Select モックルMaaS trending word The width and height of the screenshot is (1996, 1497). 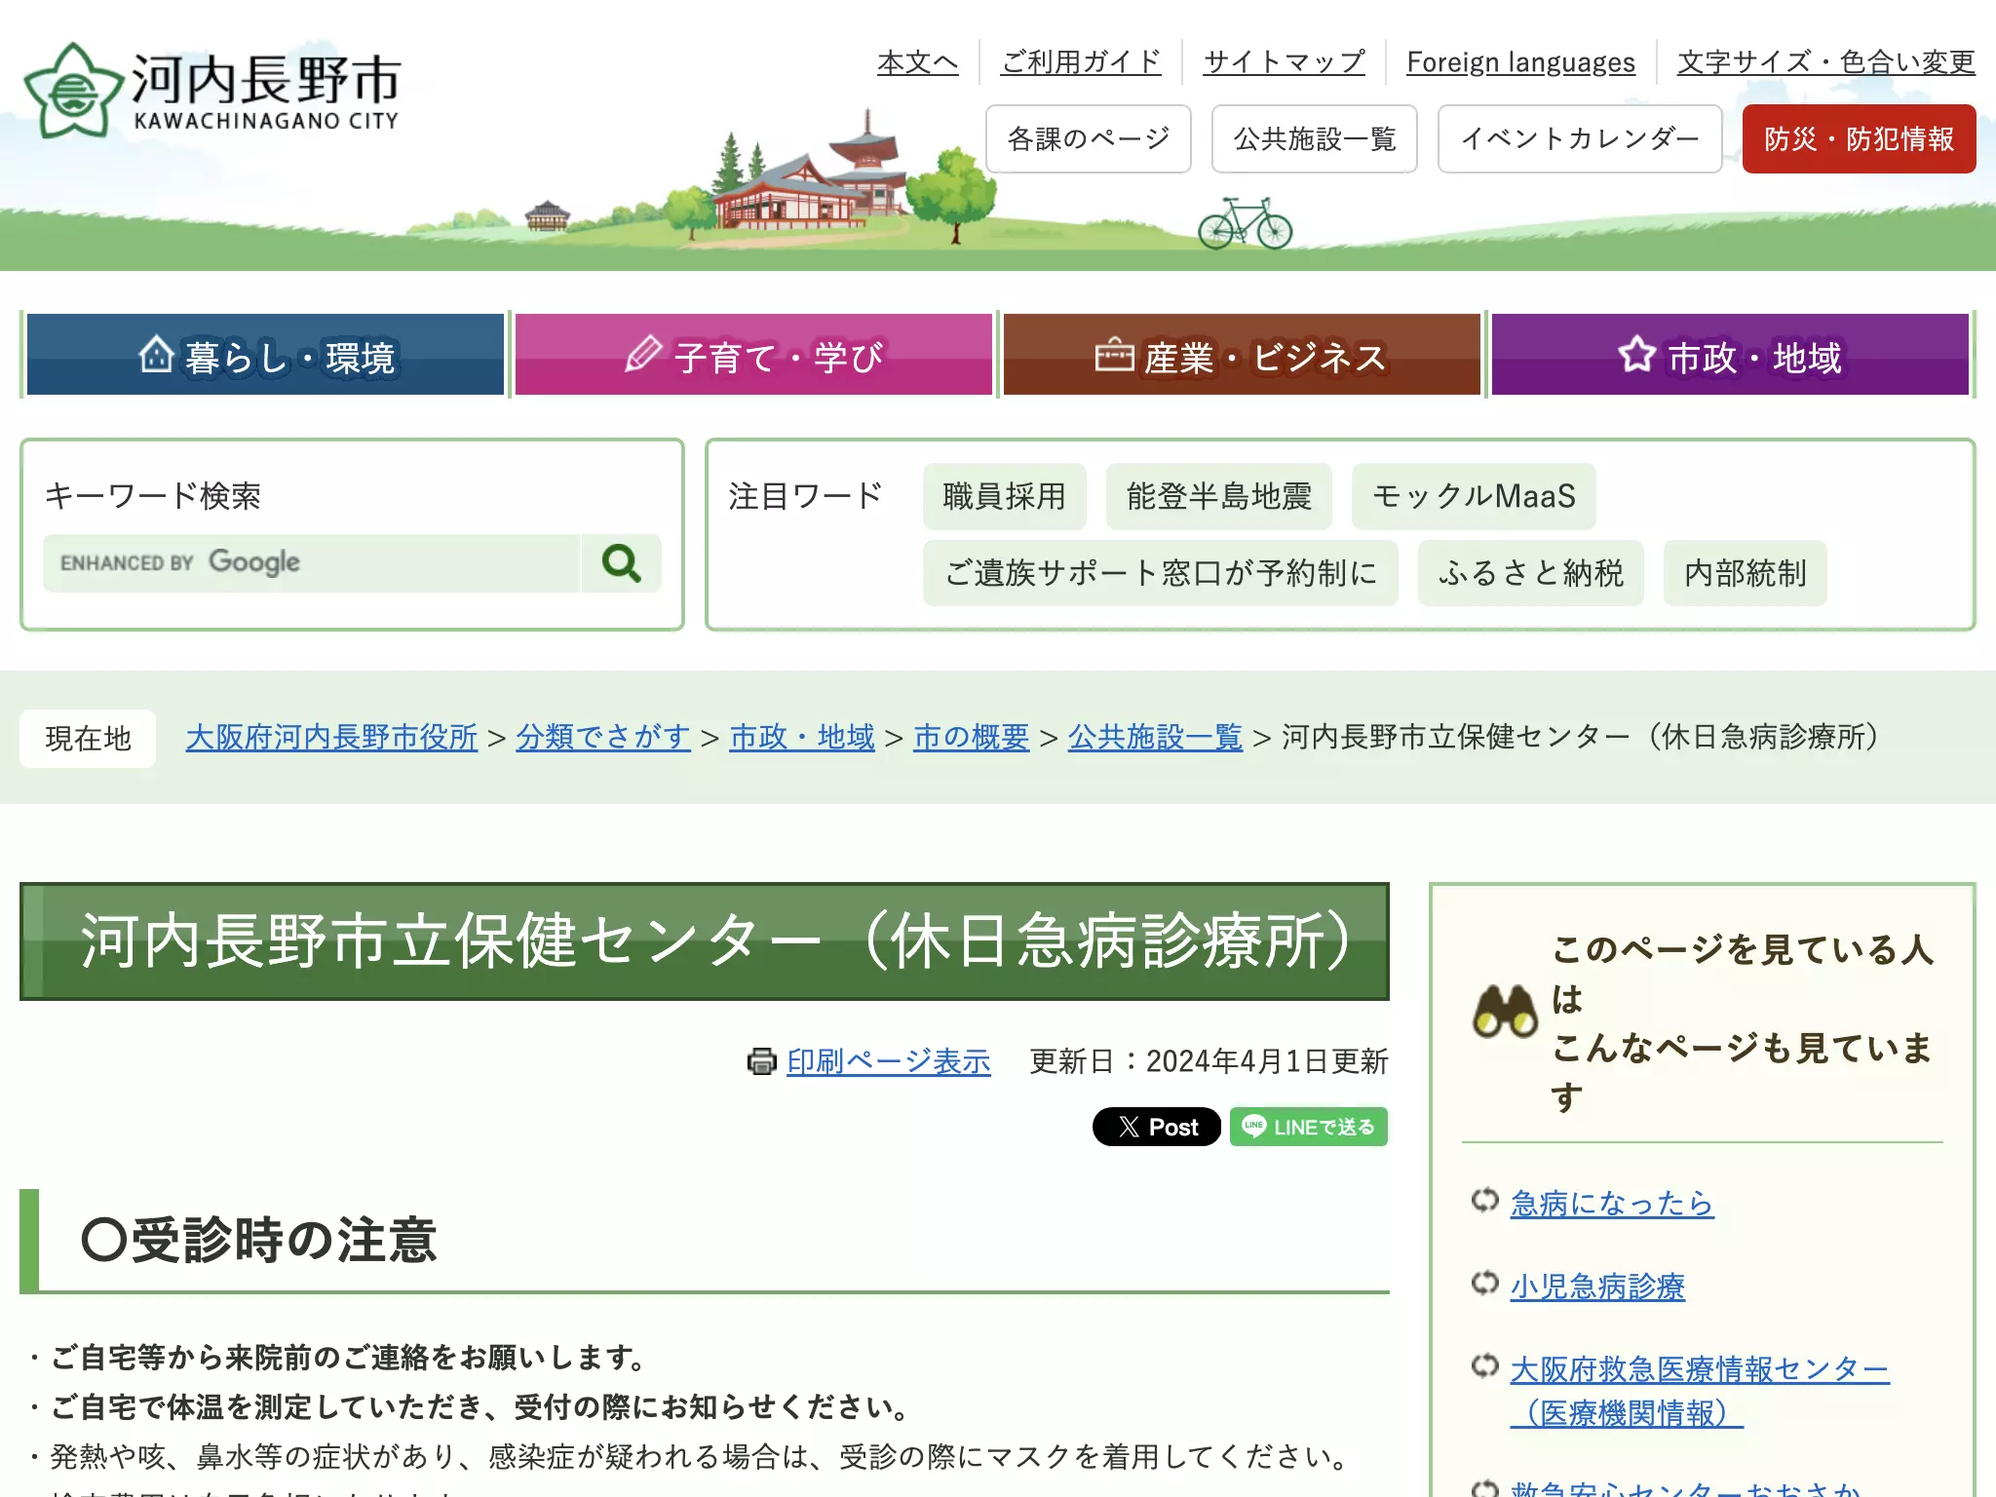[1474, 496]
